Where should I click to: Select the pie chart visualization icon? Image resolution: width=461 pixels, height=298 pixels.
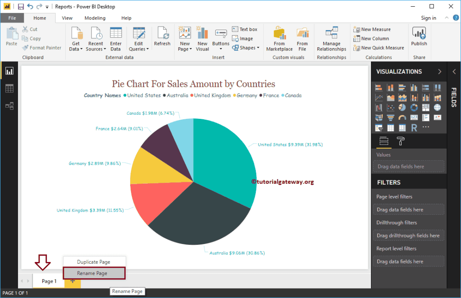402,108
